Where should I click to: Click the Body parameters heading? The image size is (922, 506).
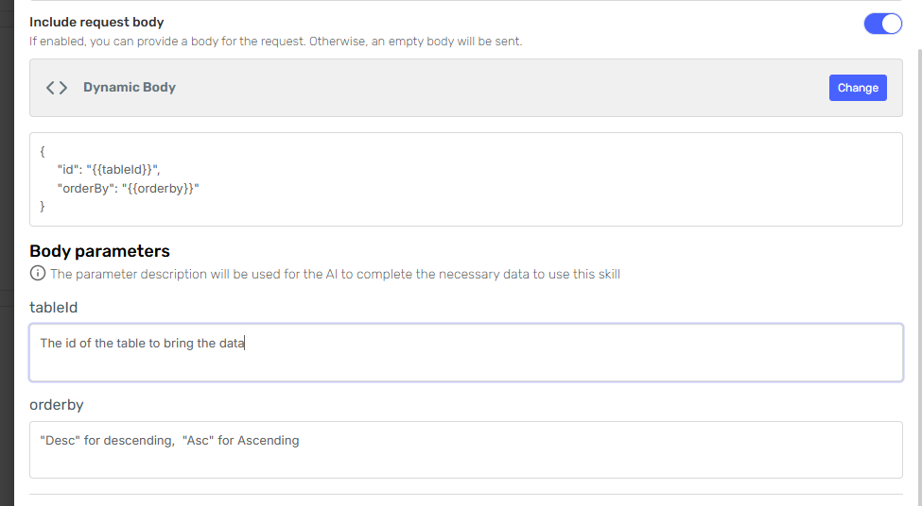click(x=99, y=251)
